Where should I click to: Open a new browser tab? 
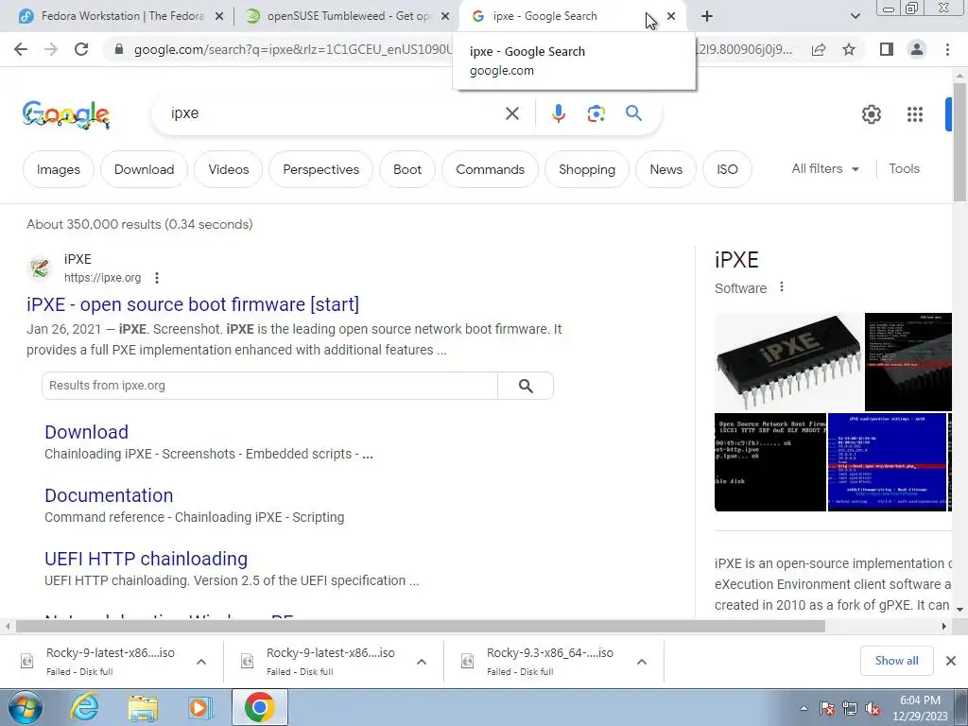point(707,16)
